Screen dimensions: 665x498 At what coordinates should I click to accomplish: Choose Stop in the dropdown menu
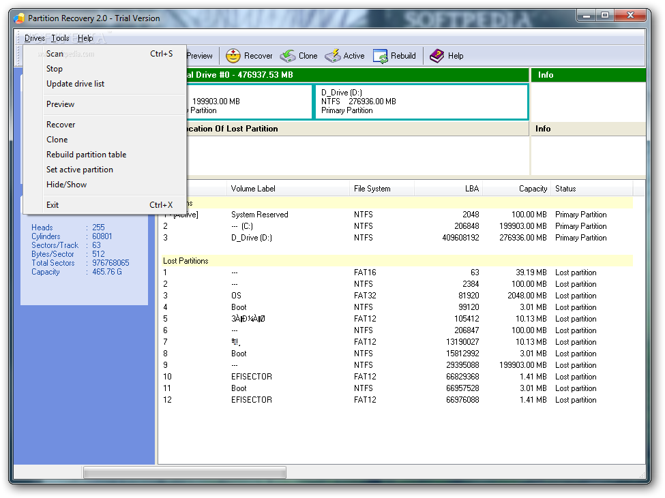[x=105, y=69]
